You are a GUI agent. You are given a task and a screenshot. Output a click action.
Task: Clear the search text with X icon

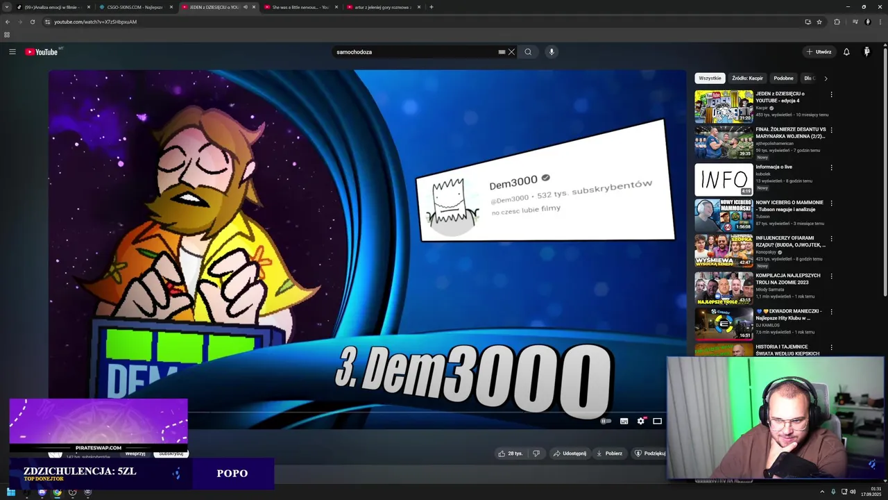(511, 52)
